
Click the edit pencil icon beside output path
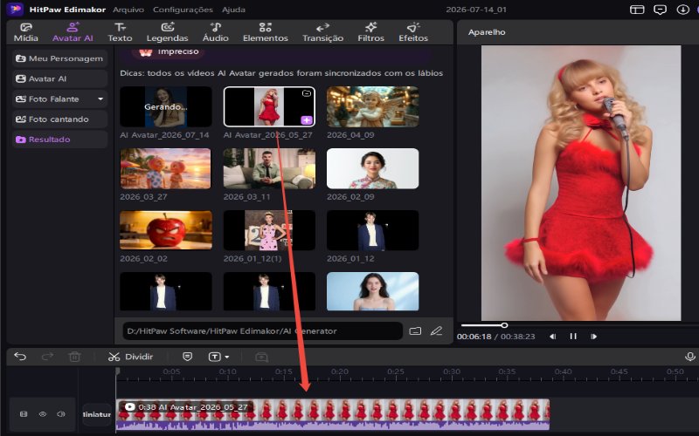point(436,331)
